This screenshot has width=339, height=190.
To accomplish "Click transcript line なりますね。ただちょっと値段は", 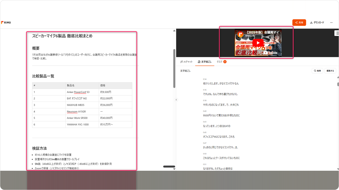I will (x=218, y=168).
